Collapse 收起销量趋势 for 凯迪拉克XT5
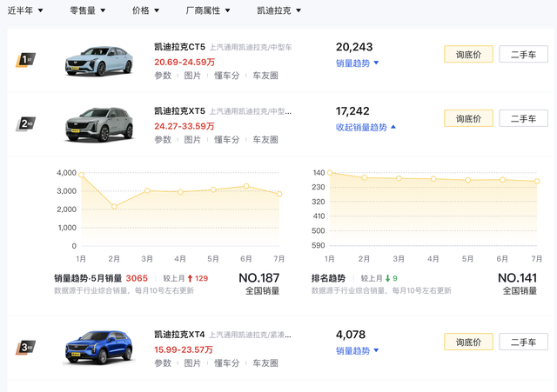The width and height of the screenshot is (557, 392). coord(366,128)
